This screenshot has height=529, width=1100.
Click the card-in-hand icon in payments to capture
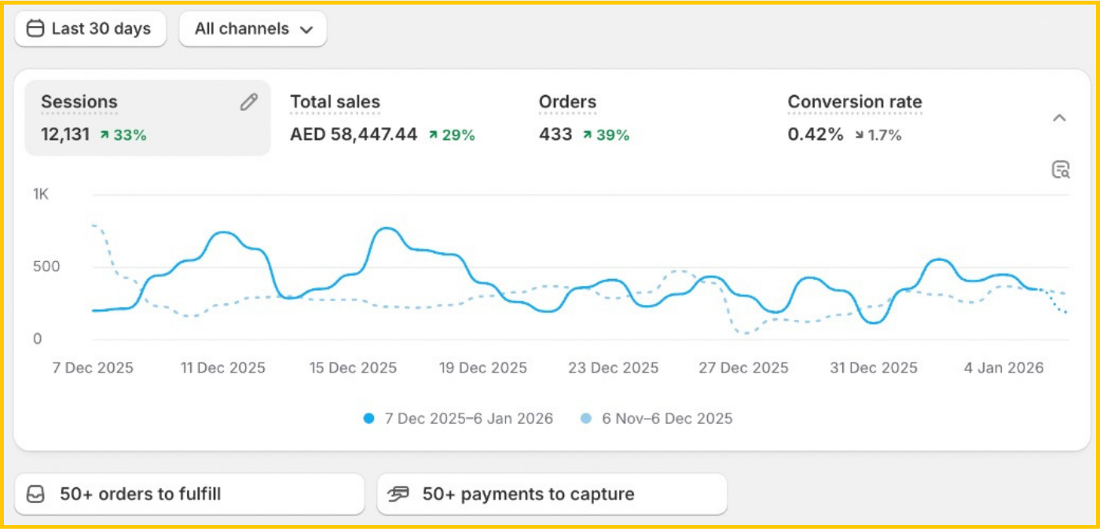pyautogui.click(x=399, y=494)
